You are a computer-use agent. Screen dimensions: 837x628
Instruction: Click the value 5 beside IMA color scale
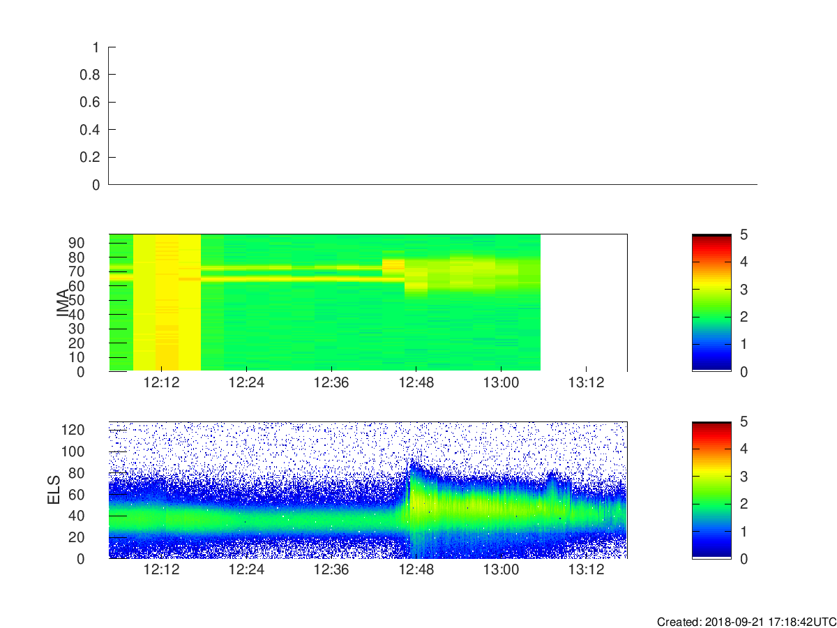[744, 234]
